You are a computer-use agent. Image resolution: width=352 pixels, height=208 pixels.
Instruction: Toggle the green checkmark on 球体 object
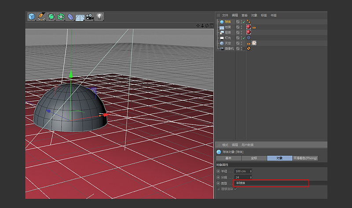click(x=243, y=22)
